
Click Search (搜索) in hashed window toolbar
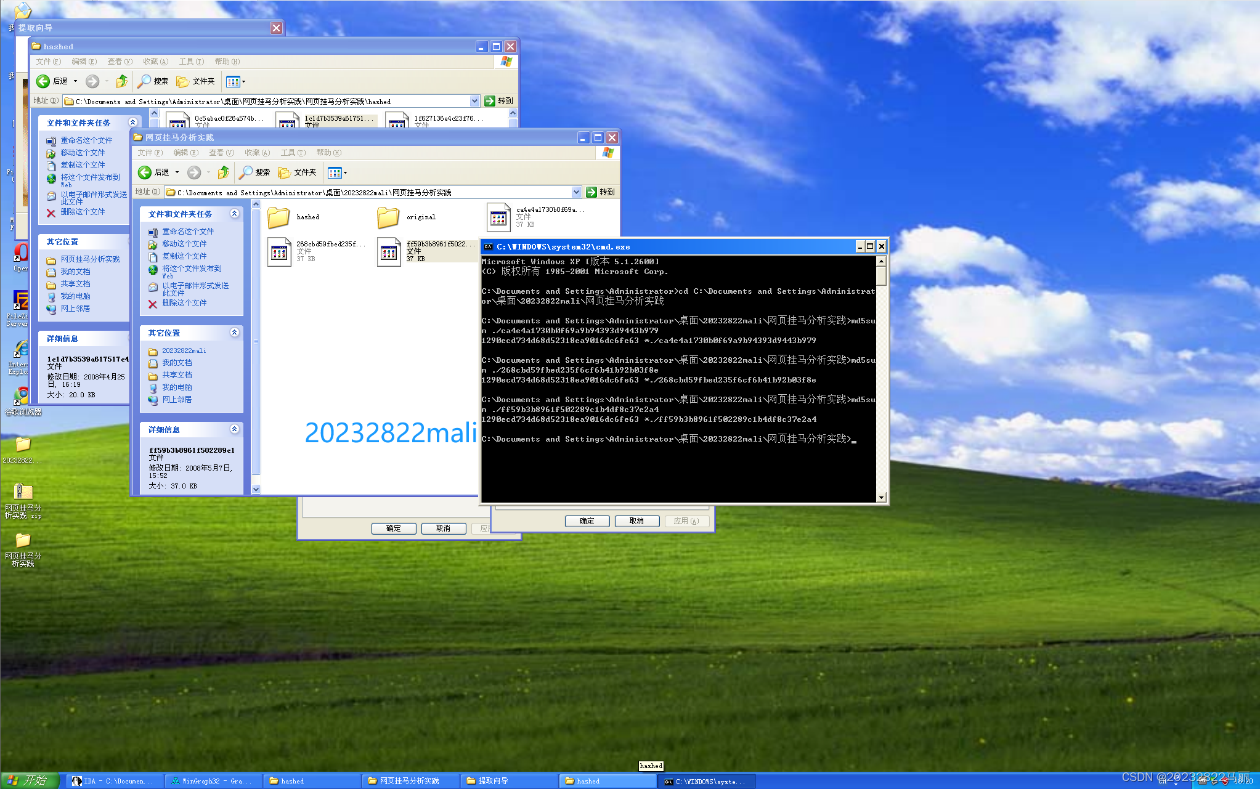point(153,81)
